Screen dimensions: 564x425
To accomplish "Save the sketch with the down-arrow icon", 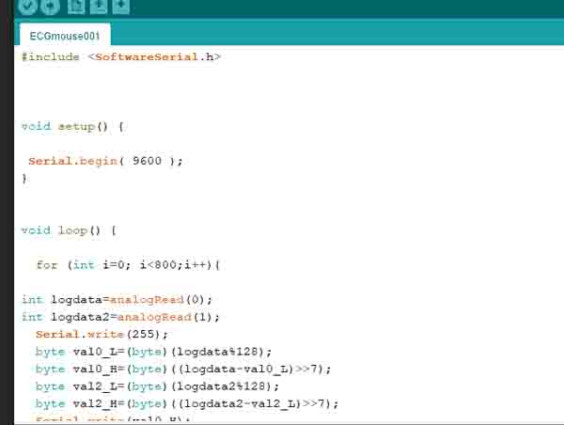I will (x=121, y=6).
